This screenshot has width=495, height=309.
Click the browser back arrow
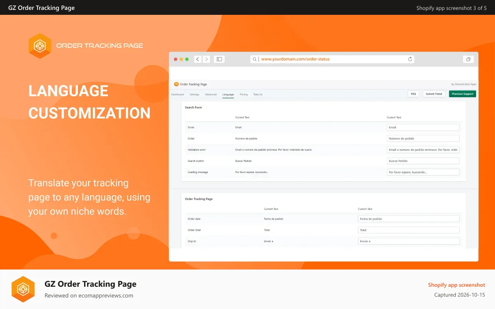tap(198, 59)
